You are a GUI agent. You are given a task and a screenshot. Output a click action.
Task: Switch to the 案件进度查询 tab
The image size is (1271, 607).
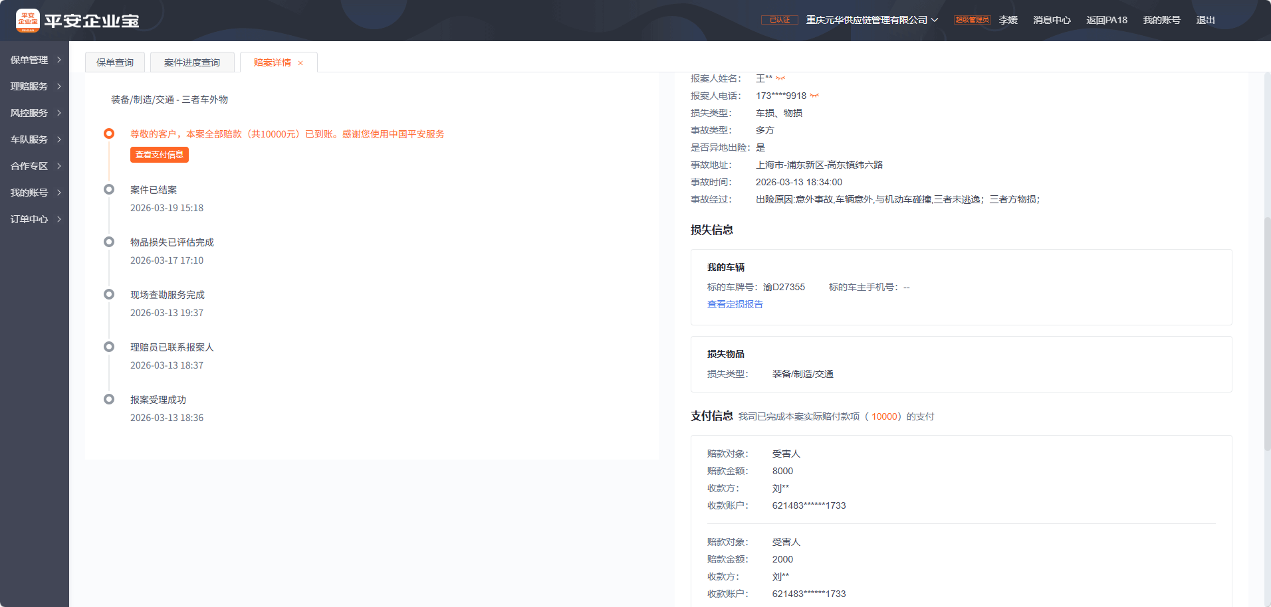coord(192,62)
